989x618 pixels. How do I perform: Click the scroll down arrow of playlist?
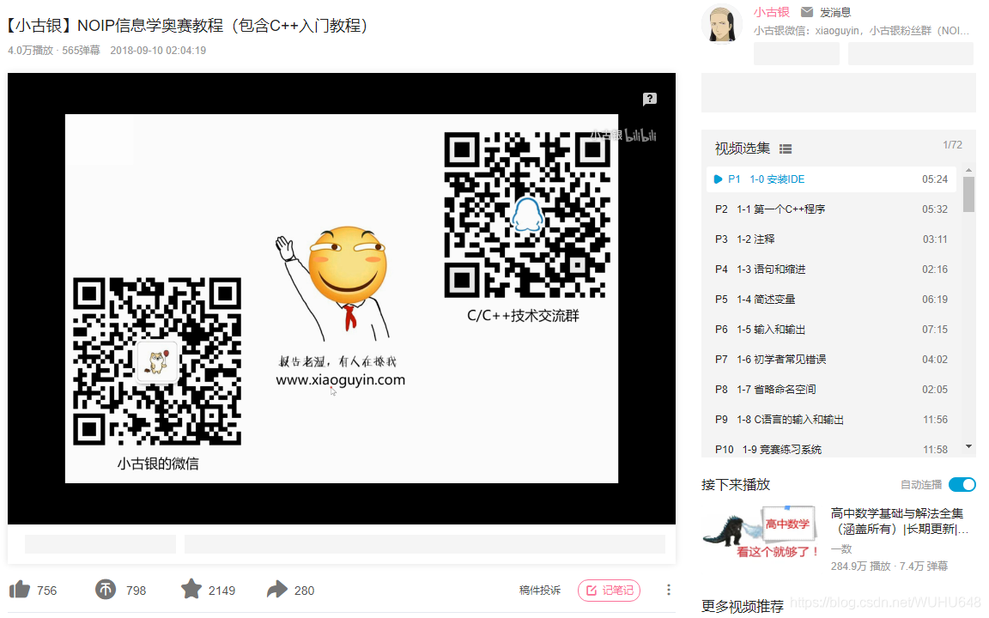(x=968, y=446)
